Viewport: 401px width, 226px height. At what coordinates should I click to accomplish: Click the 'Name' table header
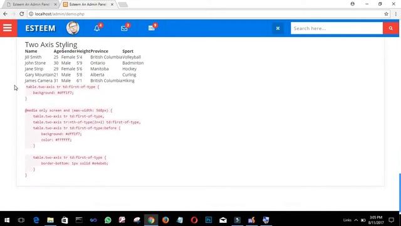click(x=31, y=51)
